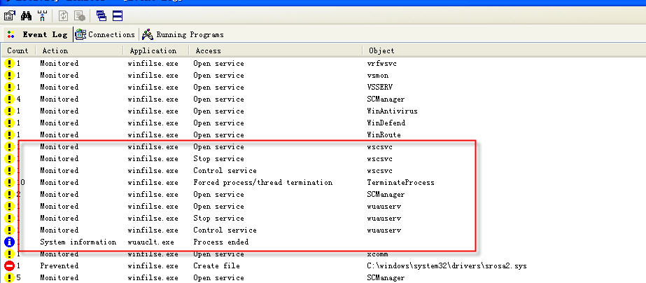
Task: Click the greyed-out document log icon
Action: 80,15
